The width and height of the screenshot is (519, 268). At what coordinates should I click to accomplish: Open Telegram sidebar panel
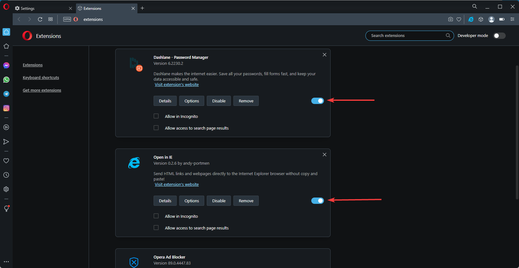coord(6,94)
